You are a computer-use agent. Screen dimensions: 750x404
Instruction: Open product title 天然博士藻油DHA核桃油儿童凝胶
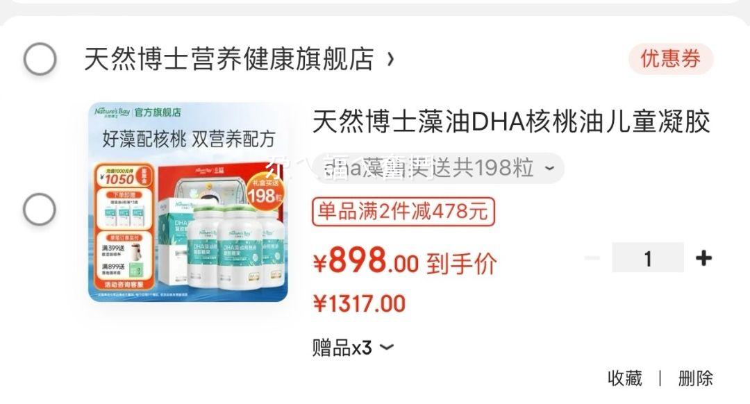coord(511,121)
